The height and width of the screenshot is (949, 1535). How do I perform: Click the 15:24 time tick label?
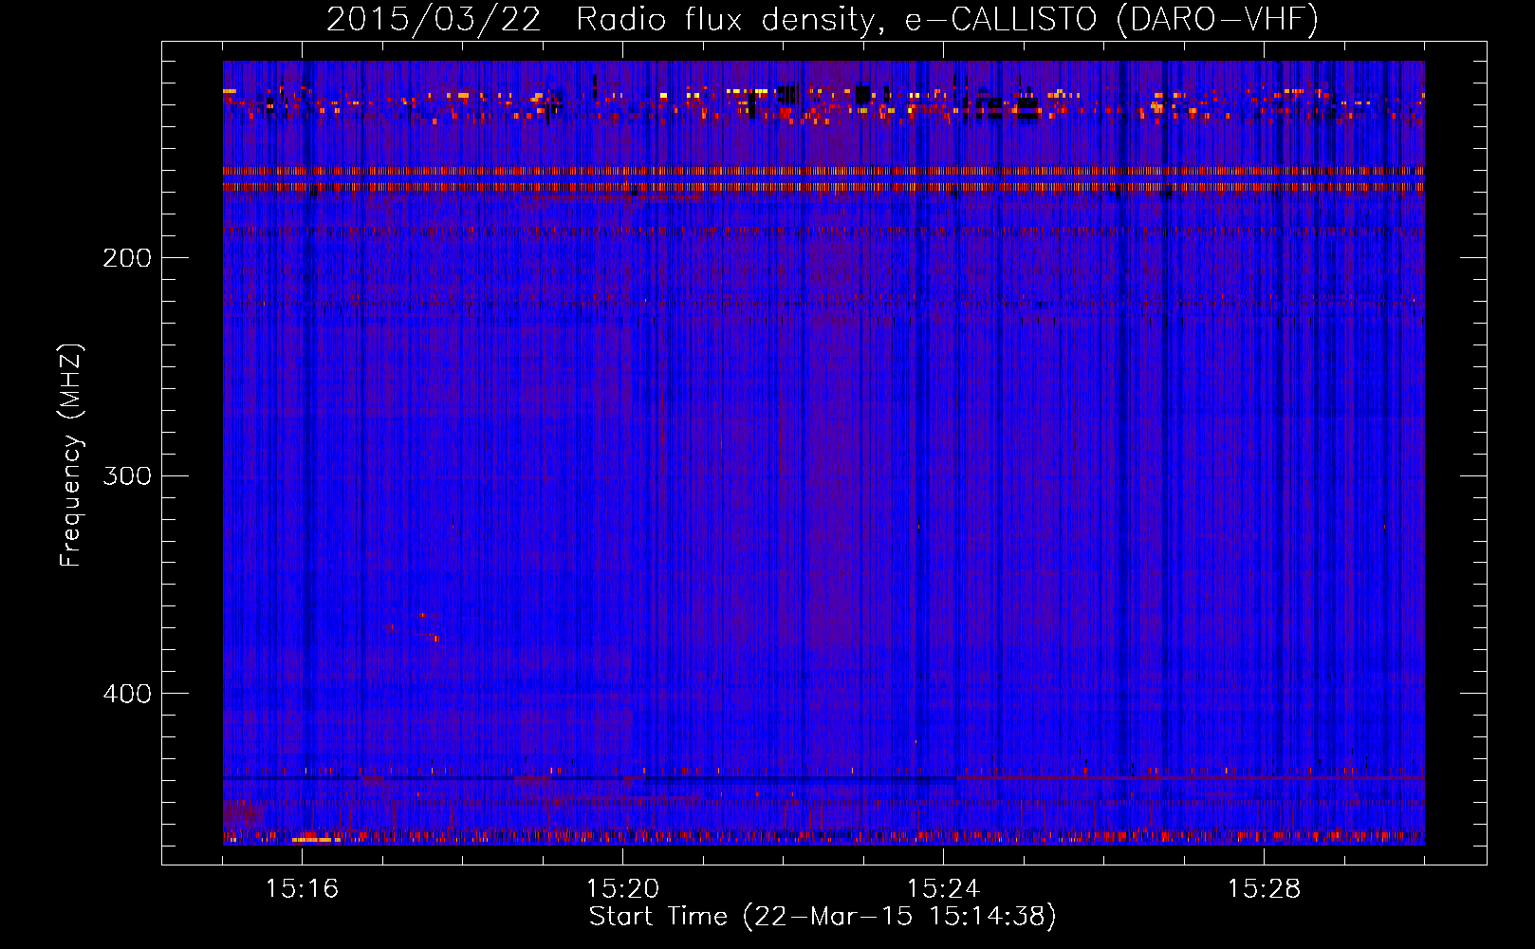point(943,889)
